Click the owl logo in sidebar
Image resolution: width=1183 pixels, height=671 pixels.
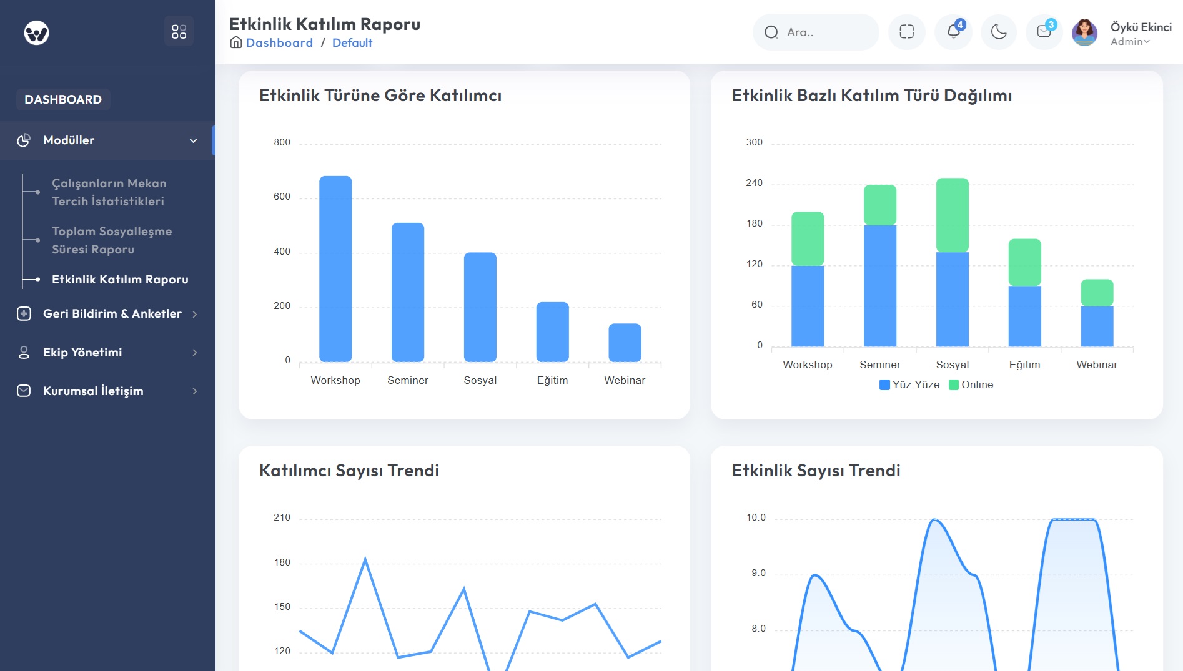point(36,32)
